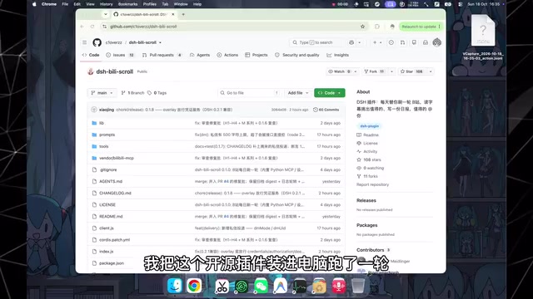The width and height of the screenshot is (533, 299).
Task: Go back using Chrome's back arrow
Action: (x=82, y=27)
